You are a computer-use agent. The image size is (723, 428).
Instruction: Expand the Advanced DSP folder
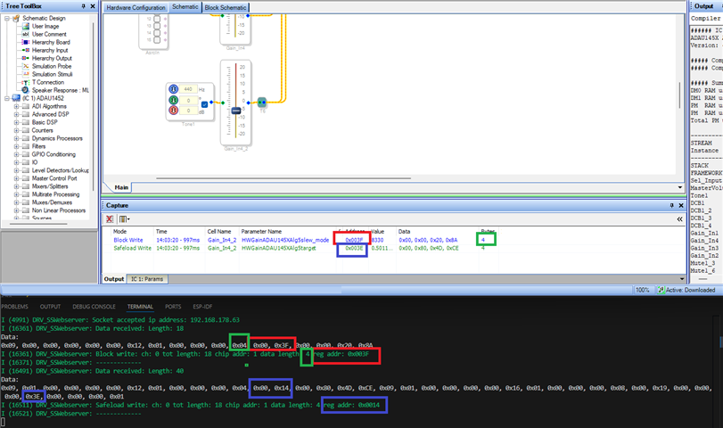(16, 114)
